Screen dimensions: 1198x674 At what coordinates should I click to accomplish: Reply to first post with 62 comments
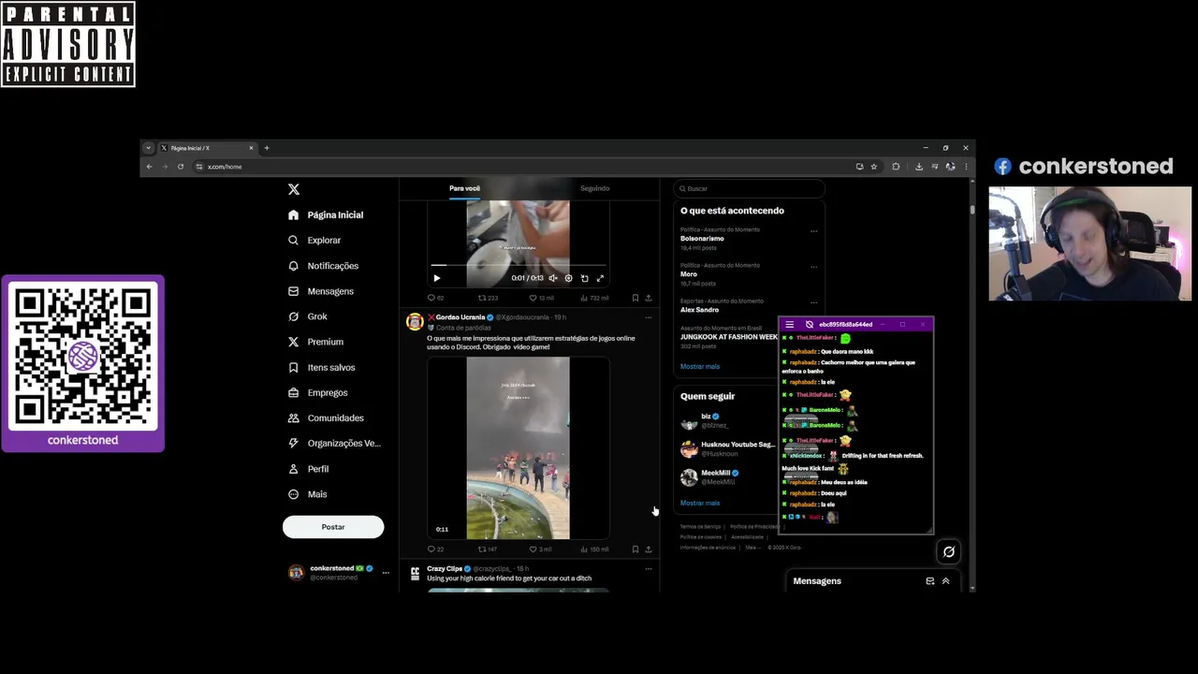[x=435, y=298]
